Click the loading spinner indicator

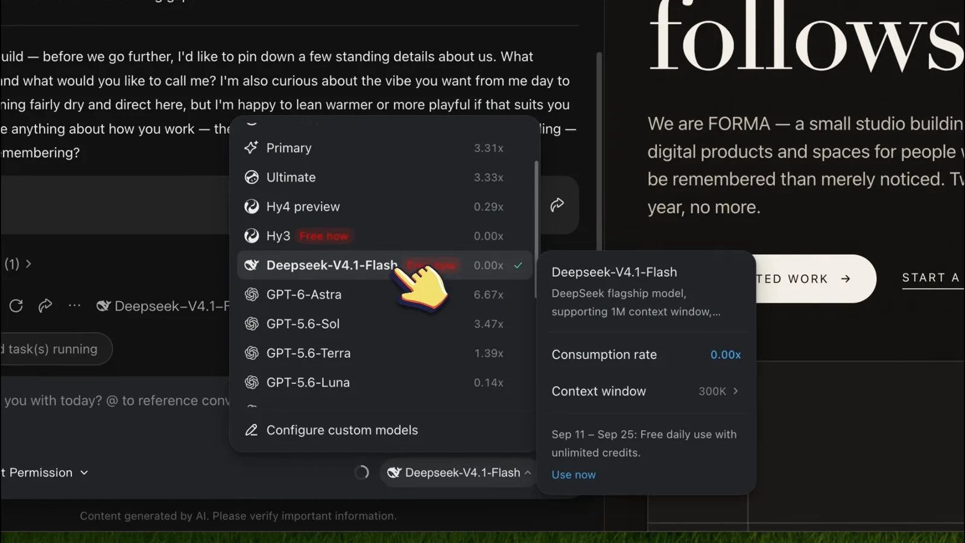click(x=362, y=472)
